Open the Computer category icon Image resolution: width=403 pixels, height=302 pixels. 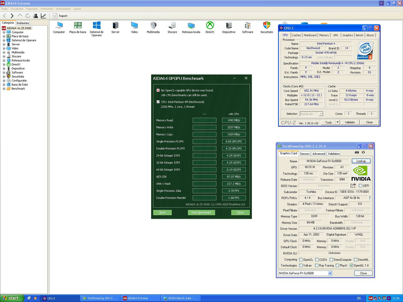(x=59, y=28)
